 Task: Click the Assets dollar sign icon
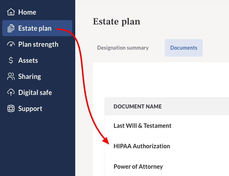[11, 60]
